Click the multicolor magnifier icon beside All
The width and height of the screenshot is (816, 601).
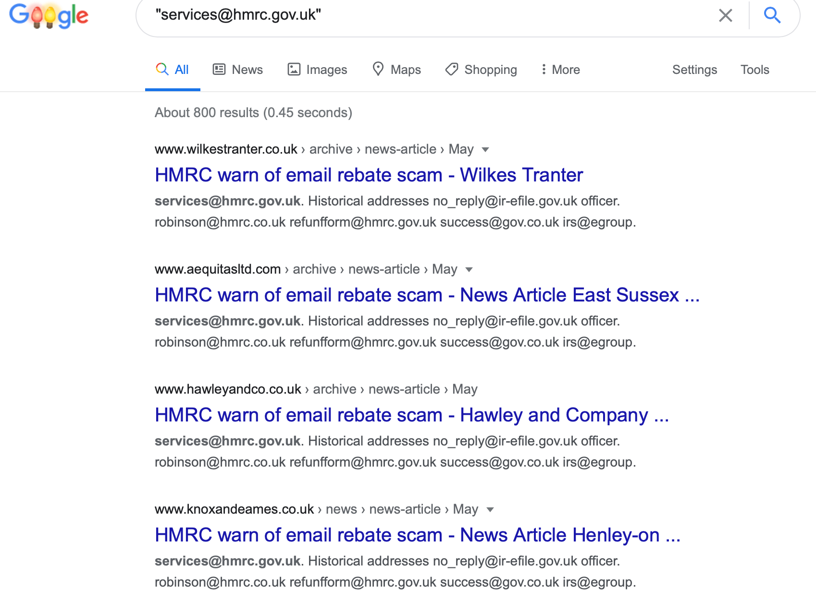pyautogui.click(x=162, y=69)
